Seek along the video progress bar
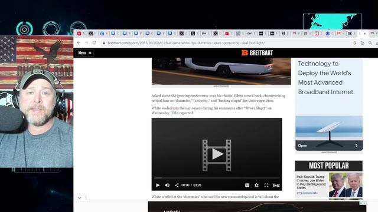This screenshot has height=212, width=378. (x=217, y=178)
